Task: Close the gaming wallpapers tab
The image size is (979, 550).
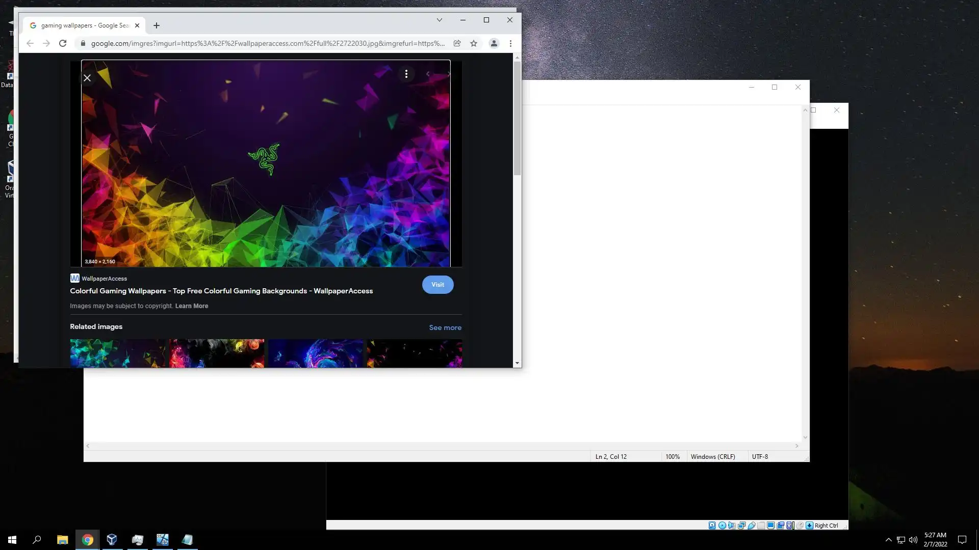Action: [x=137, y=25]
